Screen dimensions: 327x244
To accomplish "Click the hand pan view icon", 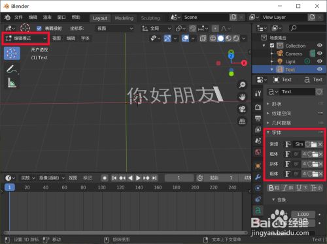I will [242, 97].
